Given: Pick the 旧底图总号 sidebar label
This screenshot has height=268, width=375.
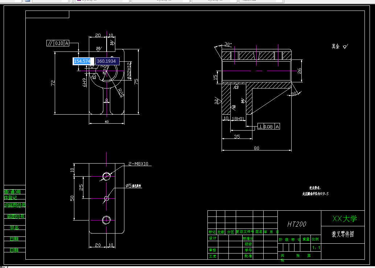Looking at the screenshot, I should click(15, 205).
